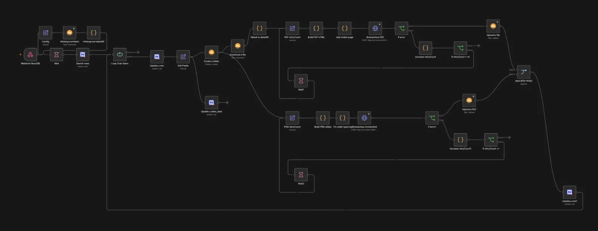Select the Build PNG slides code node
This screenshot has width=598, height=231.
point(323,118)
